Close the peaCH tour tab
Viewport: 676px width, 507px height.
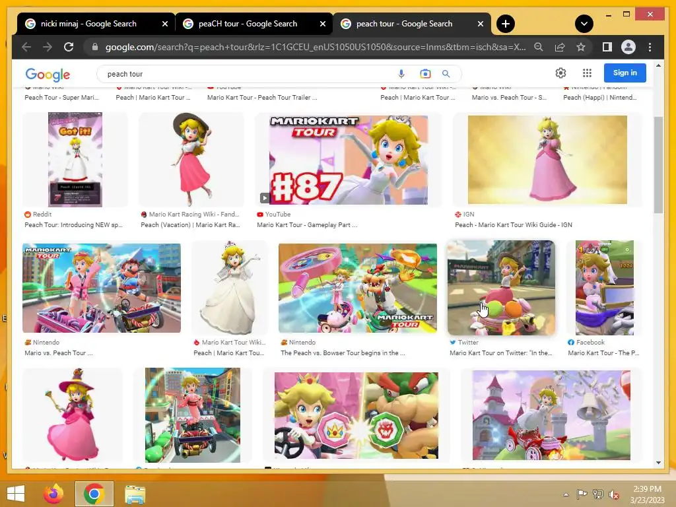(x=322, y=24)
